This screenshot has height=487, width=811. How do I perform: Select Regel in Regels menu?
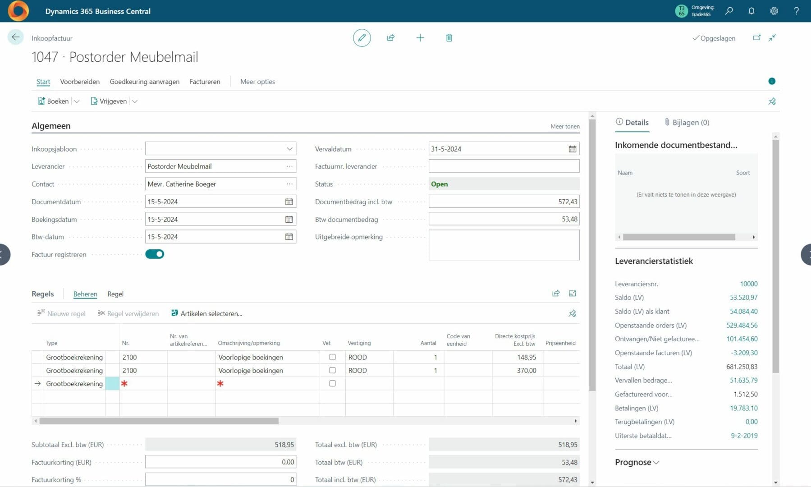click(x=115, y=294)
